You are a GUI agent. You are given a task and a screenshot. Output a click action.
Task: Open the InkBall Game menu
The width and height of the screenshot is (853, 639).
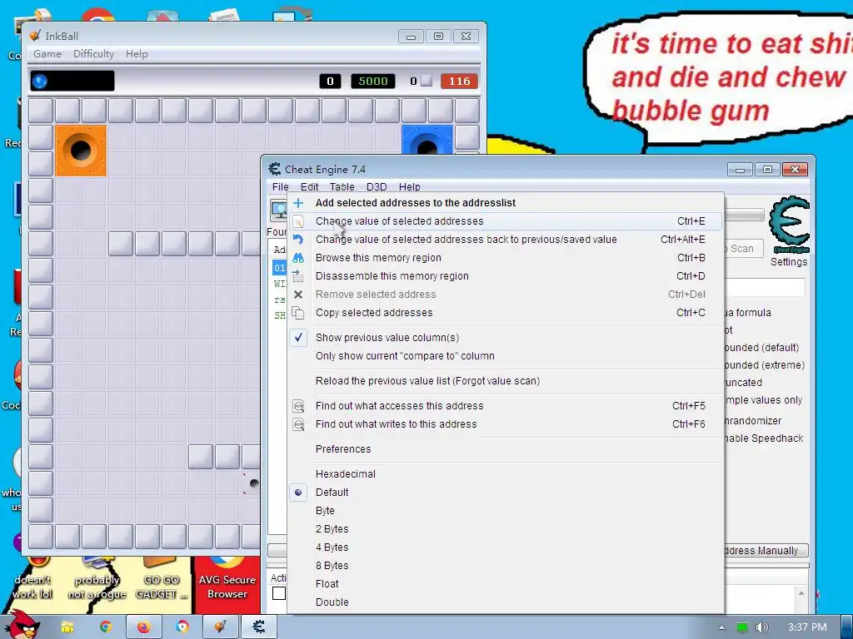pyautogui.click(x=47, y=54)
